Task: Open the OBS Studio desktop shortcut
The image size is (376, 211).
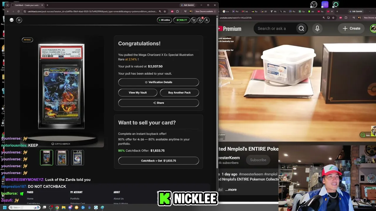Action: [x=314, y=4]
